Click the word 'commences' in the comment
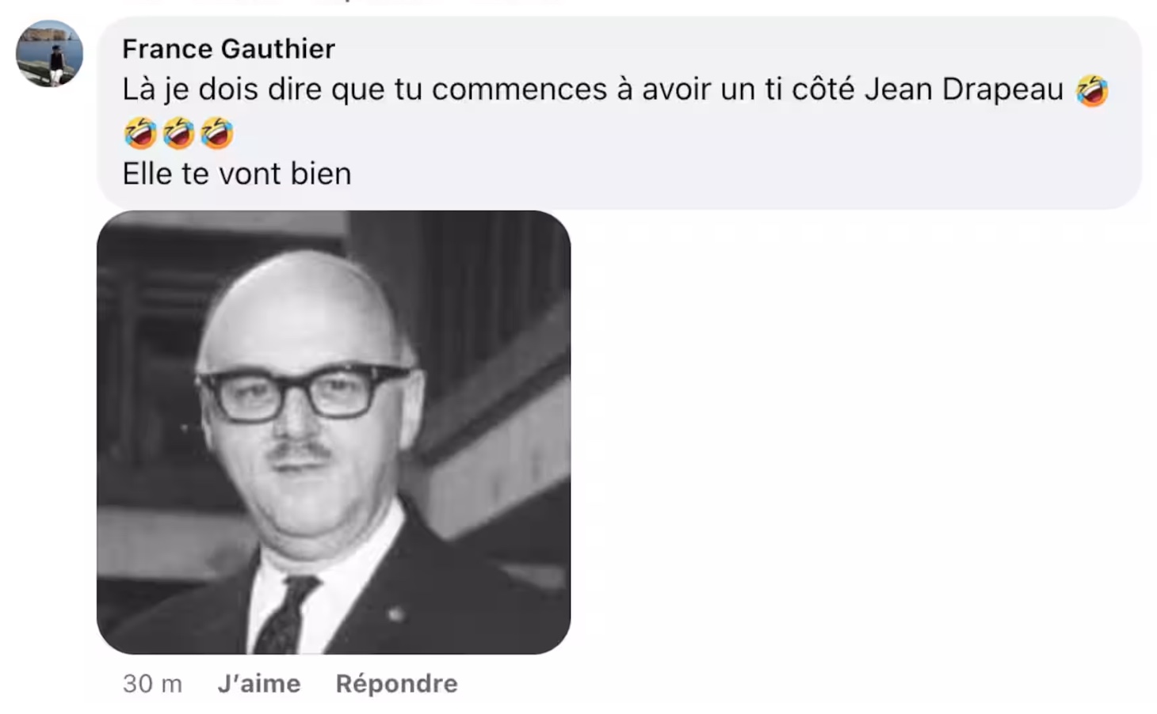The height and width of the screenshot is (714, 1157). [x=519, y=89]
